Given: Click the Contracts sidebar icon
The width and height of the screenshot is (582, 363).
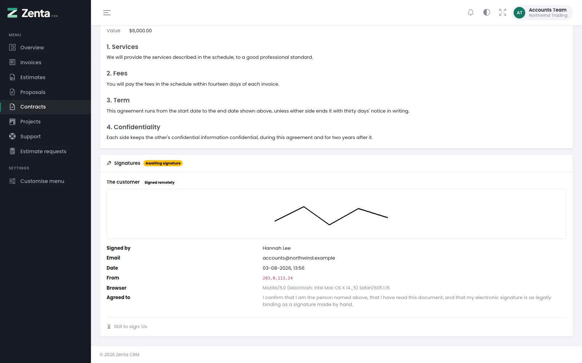Looking at the screenshot, I should pyautogui.click(x=12, y=107).
